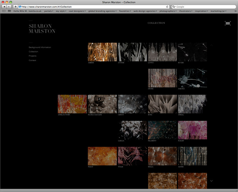Click the browser back arrow button
This screenshot has width=238, height=192.
pyautogui.click(x=4, y=7)
